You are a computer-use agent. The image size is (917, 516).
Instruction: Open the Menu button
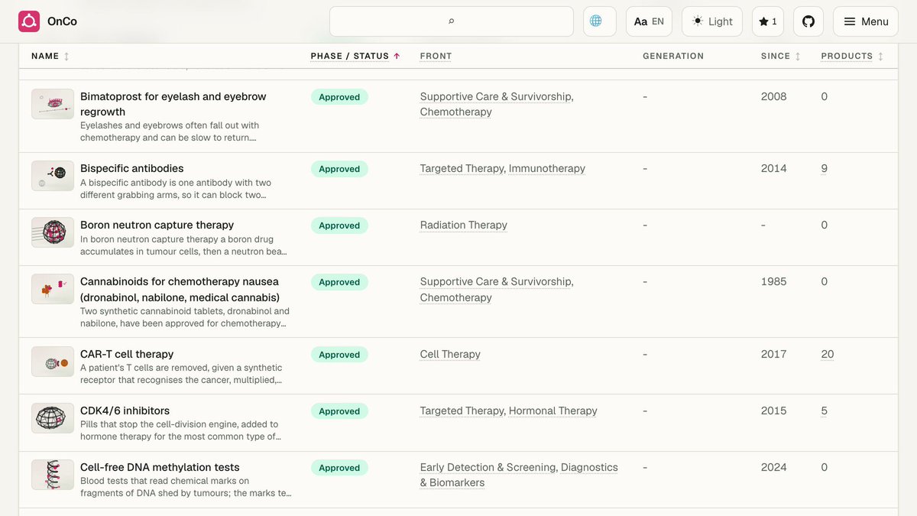pyautogui.click(x=866, y=21)
